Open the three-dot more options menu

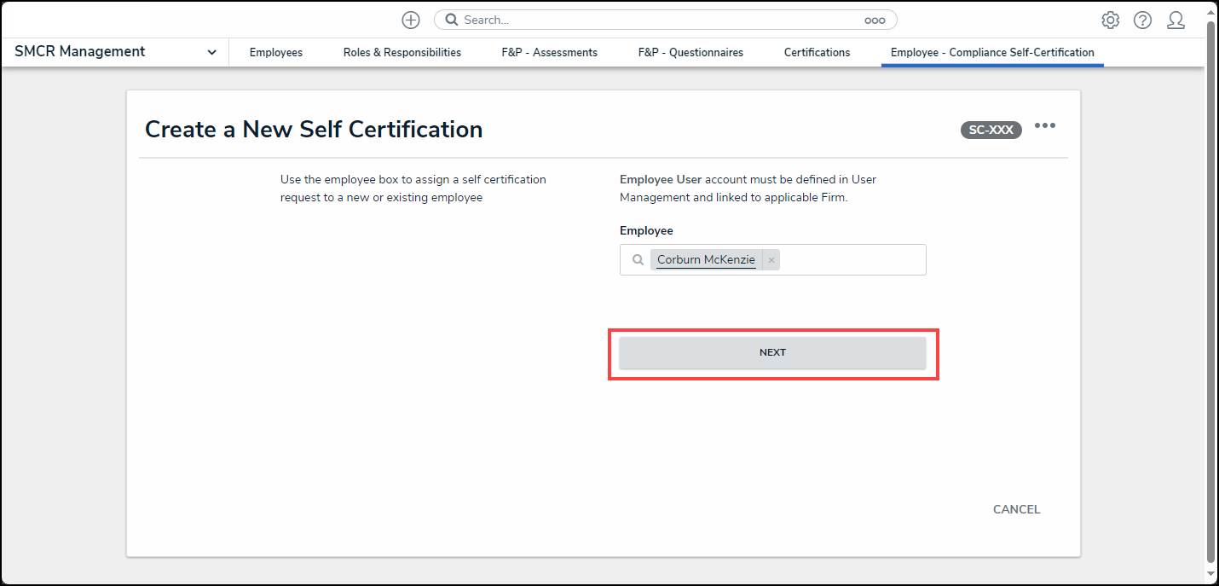1044,126
